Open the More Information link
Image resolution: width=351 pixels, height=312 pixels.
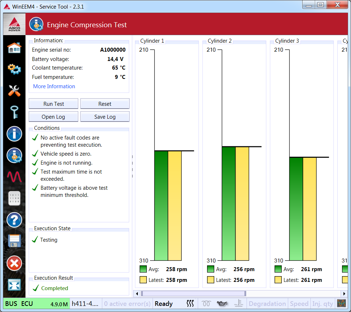click(54, 86)
